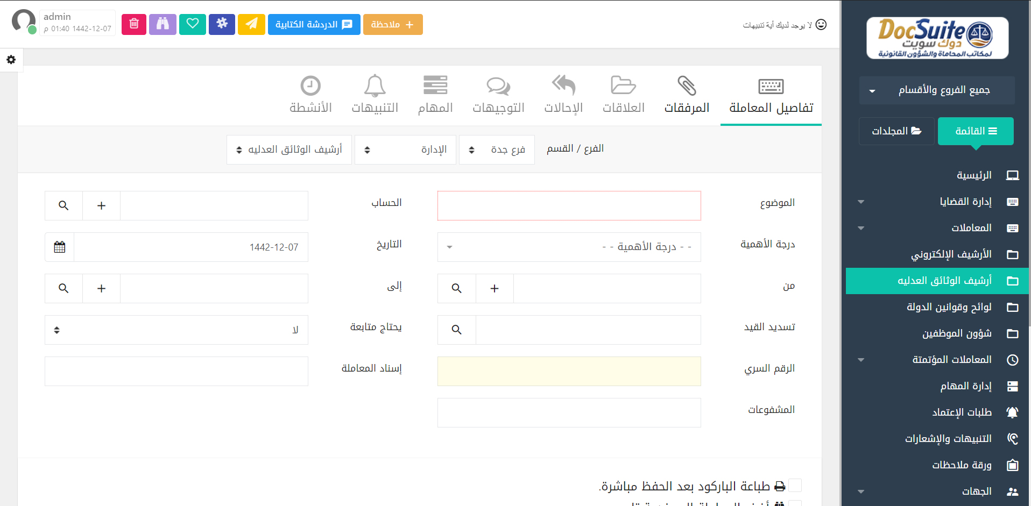
Task: Click the search icon in تسديد القيد field
Action: [x=457, y=330]
